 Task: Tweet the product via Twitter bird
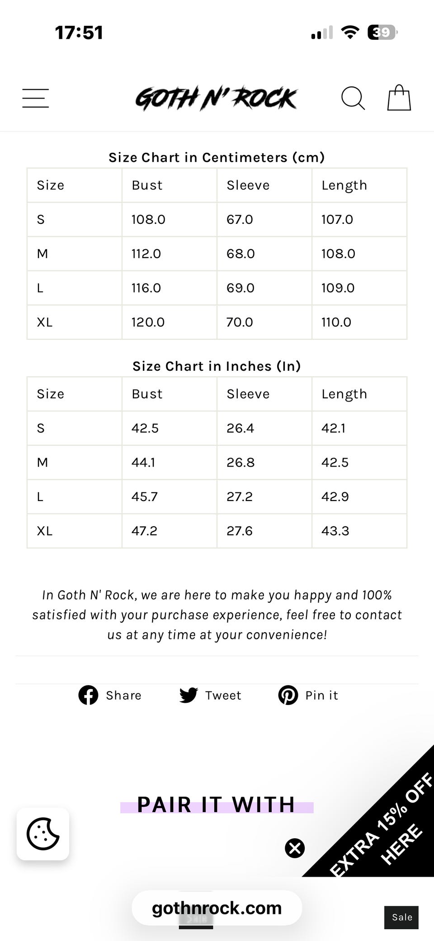click(210, 695)
